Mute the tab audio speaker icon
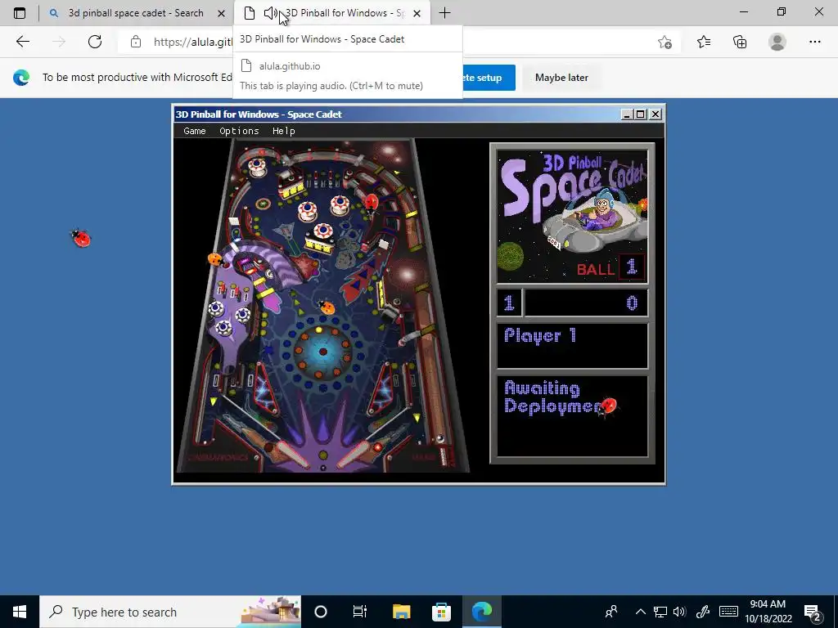Screen dimensions: 838x628 point(270,13)
